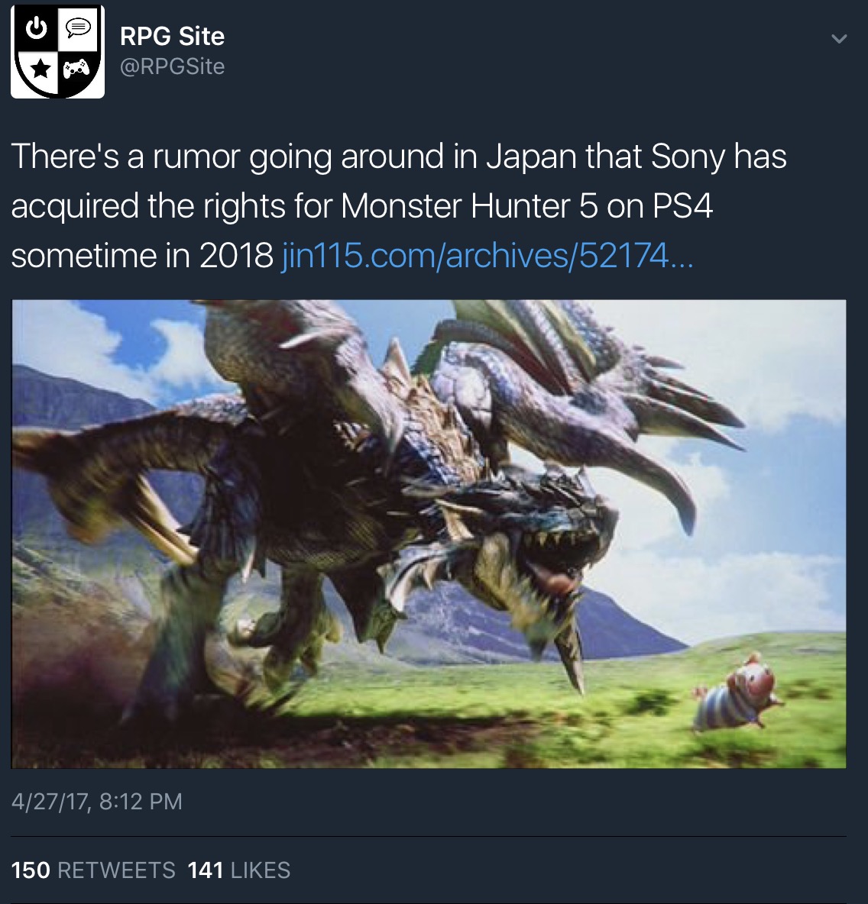Click the 4/27/17 8:12 PM timestamp
The image size is (868, 904).
(96, 802)
